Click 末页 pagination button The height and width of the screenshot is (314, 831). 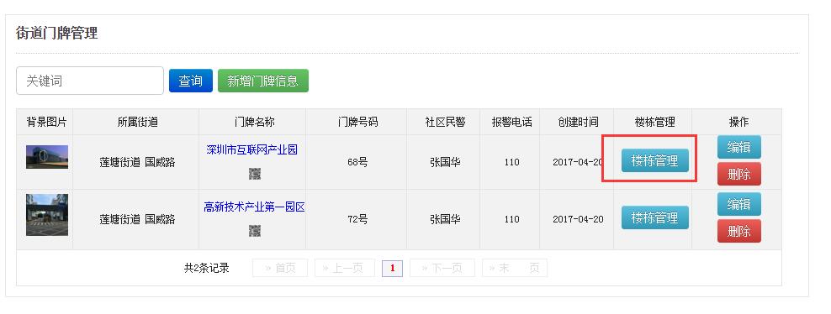(514, 268)
